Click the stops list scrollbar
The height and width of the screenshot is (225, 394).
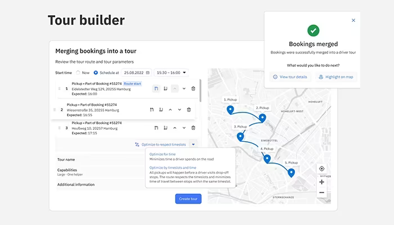[200, 91]
